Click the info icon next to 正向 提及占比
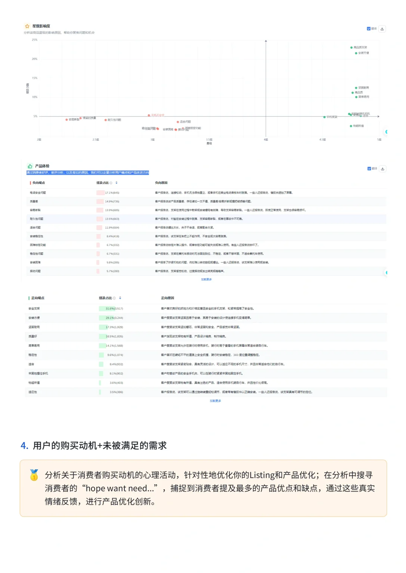The image size is (406, 573). click(x=114, y=298)
